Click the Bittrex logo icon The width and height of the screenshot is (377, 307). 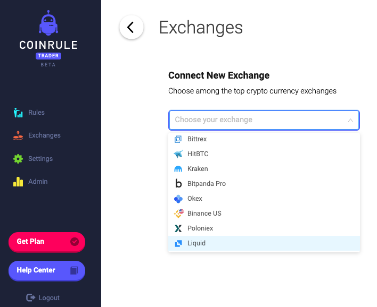point(178,139)
